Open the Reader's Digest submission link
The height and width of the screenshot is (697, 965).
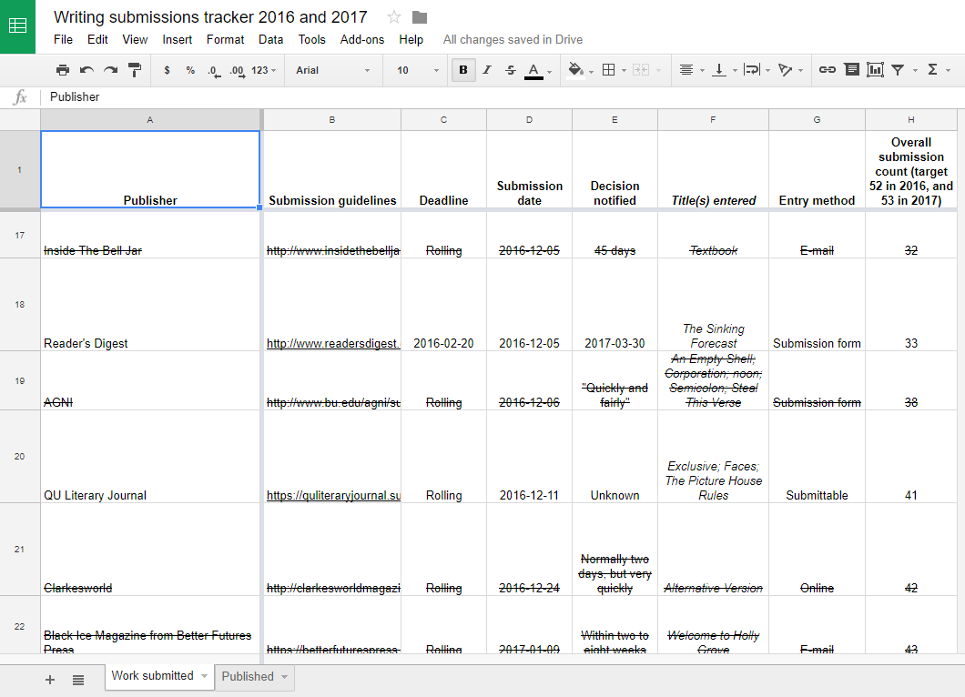tap(332, 344)
